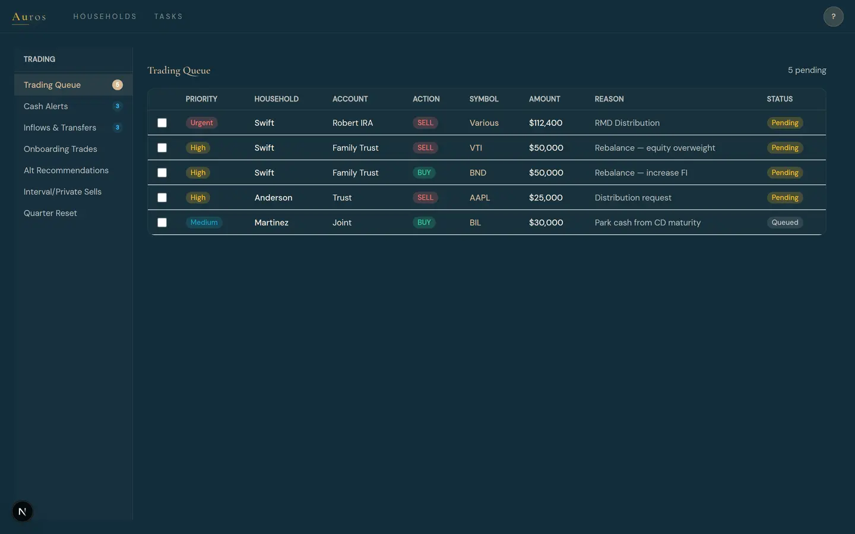This screenshot has height=534, width=855.
Task: Tick the Martinez BIL row checkbox
Action: 162,223
